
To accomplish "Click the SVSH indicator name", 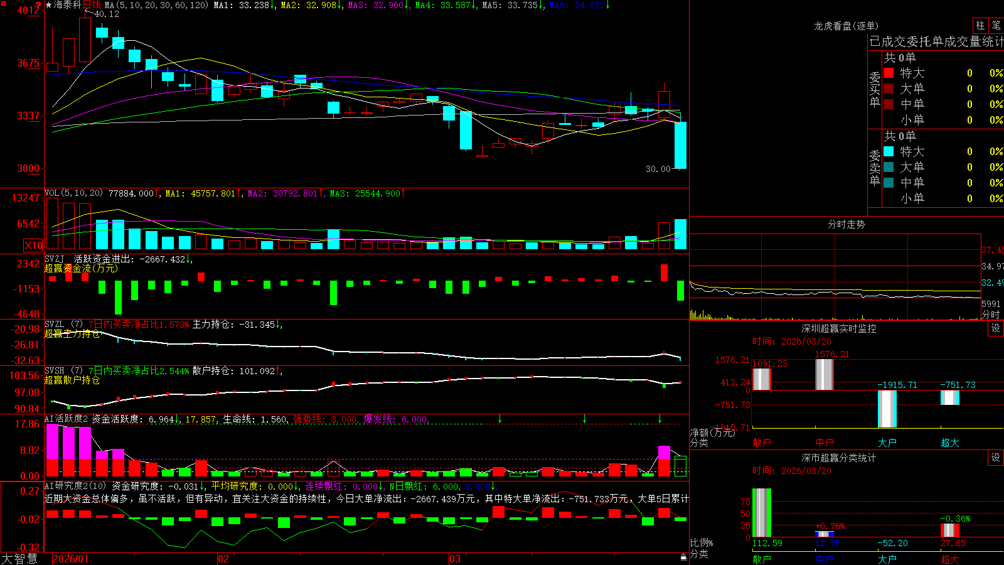I will pos(55,371).
